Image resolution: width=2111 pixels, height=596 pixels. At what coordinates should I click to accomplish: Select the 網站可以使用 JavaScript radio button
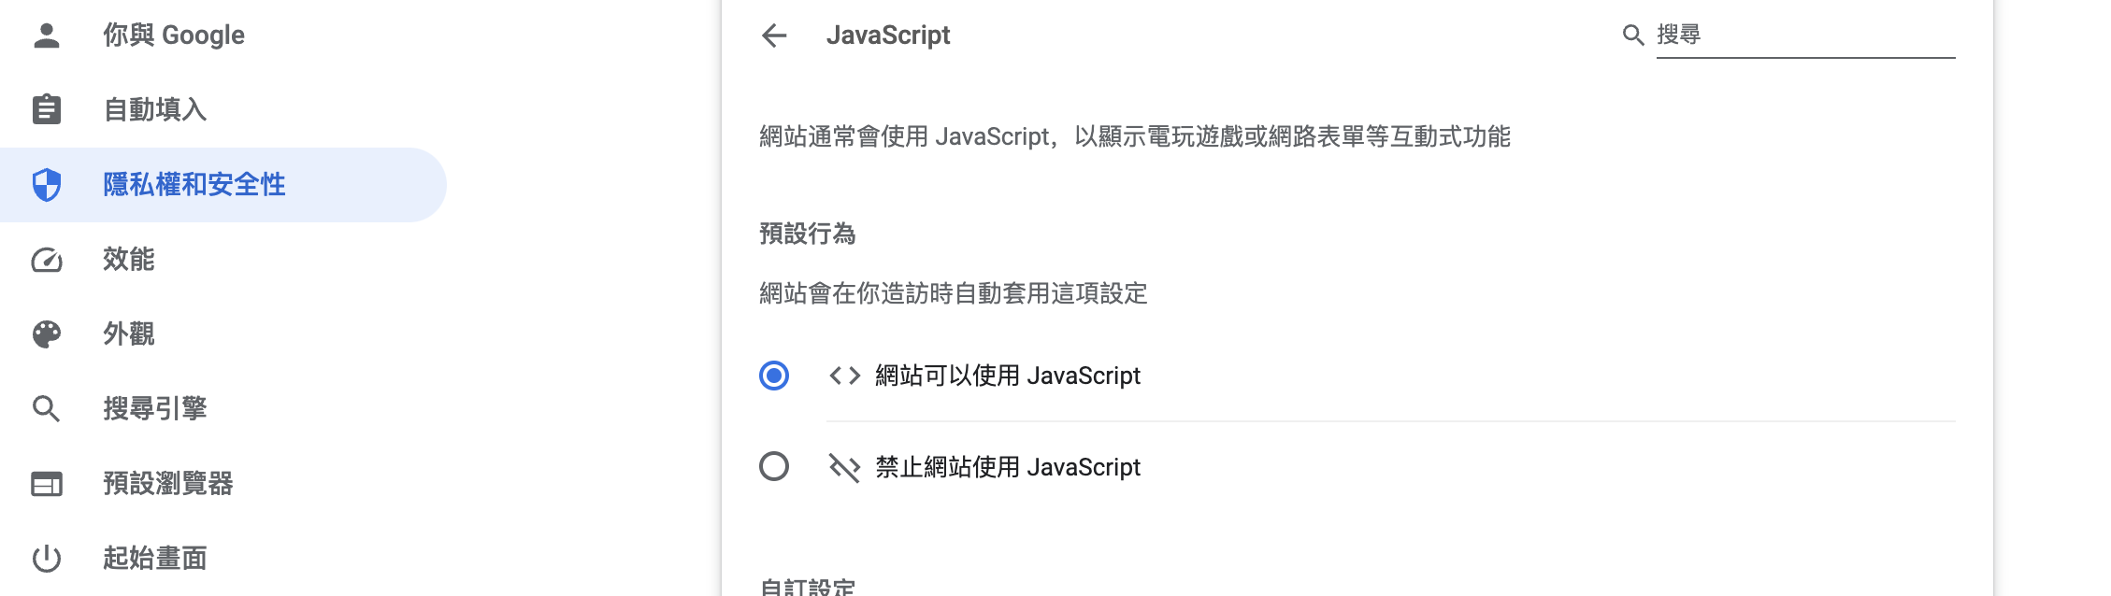(774, 376)
